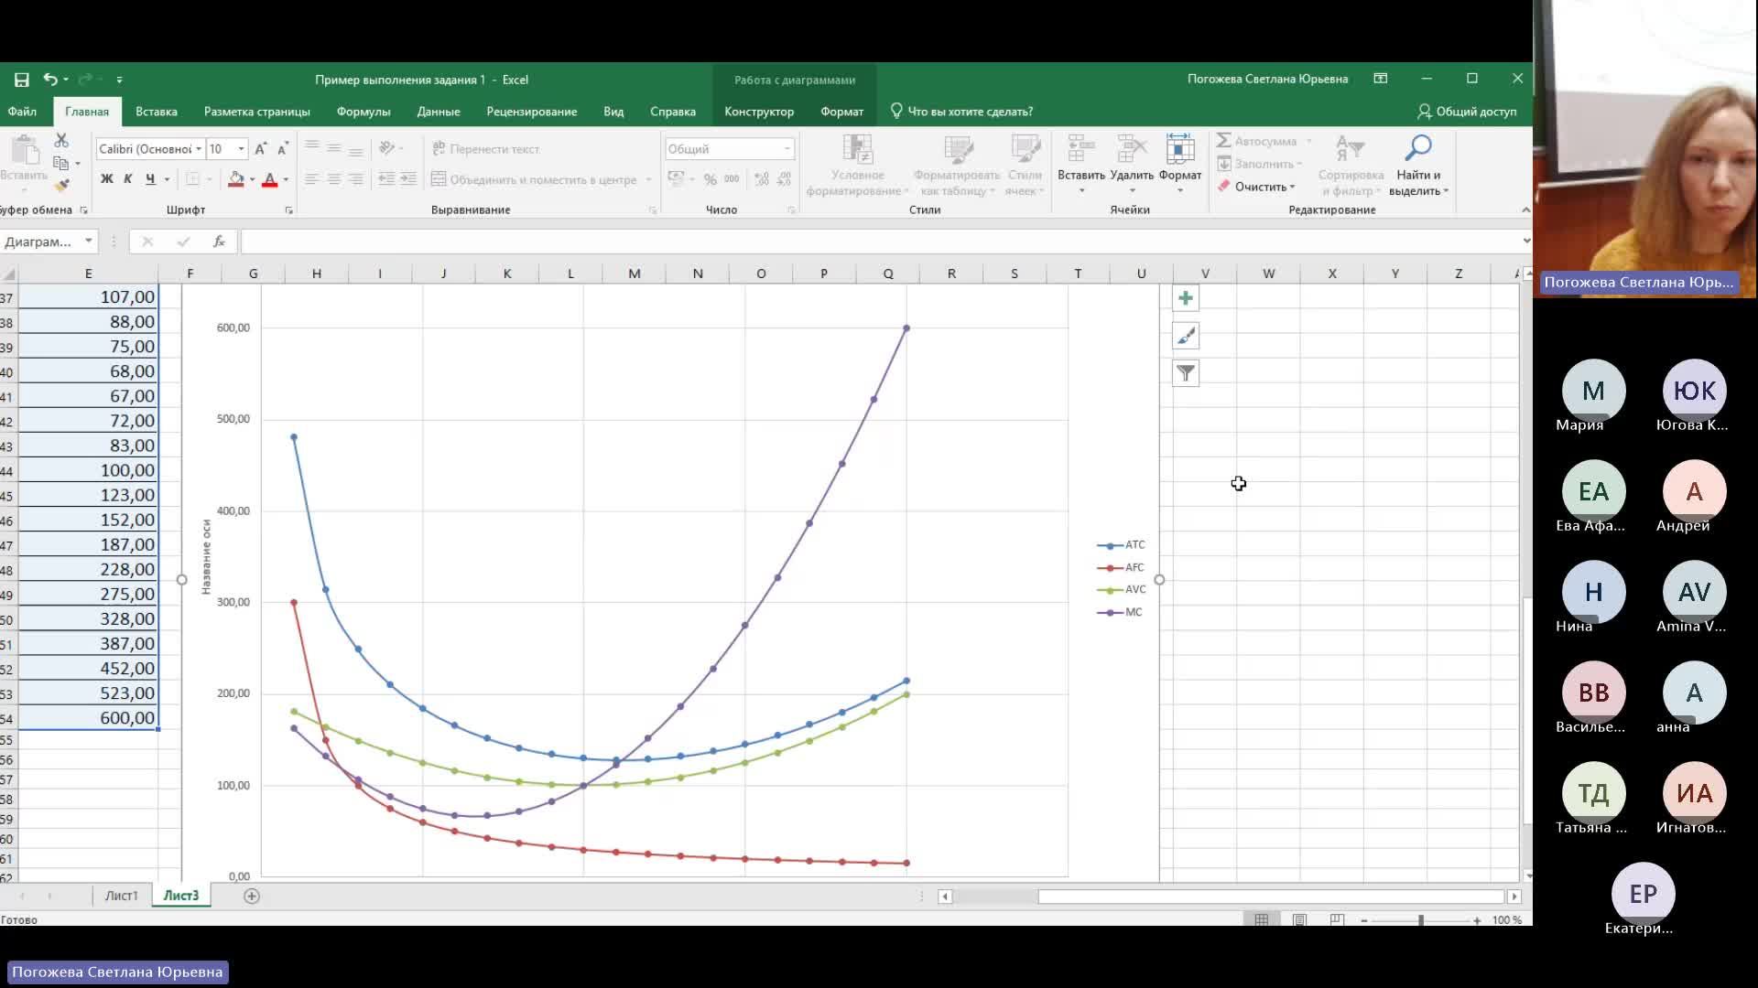Open ribbon display options icon
The height and width of the screenshot is (988, 1758).
1381,79
